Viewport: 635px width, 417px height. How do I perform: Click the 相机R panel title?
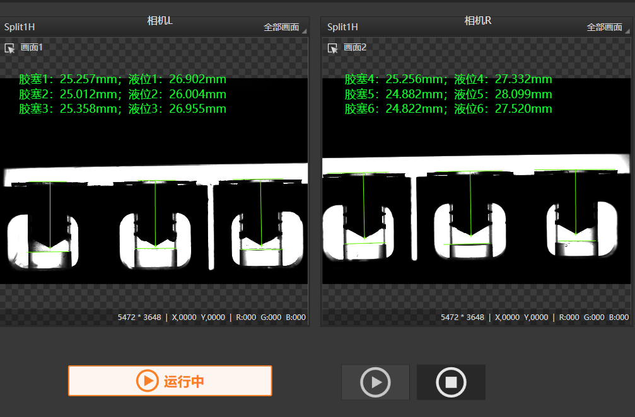(x=477, y=21)
